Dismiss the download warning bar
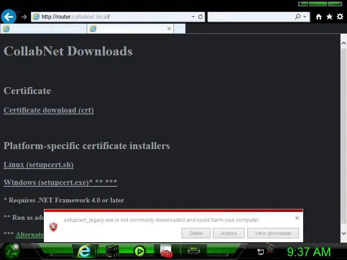347x260 pixels. [x=297, y=218]
